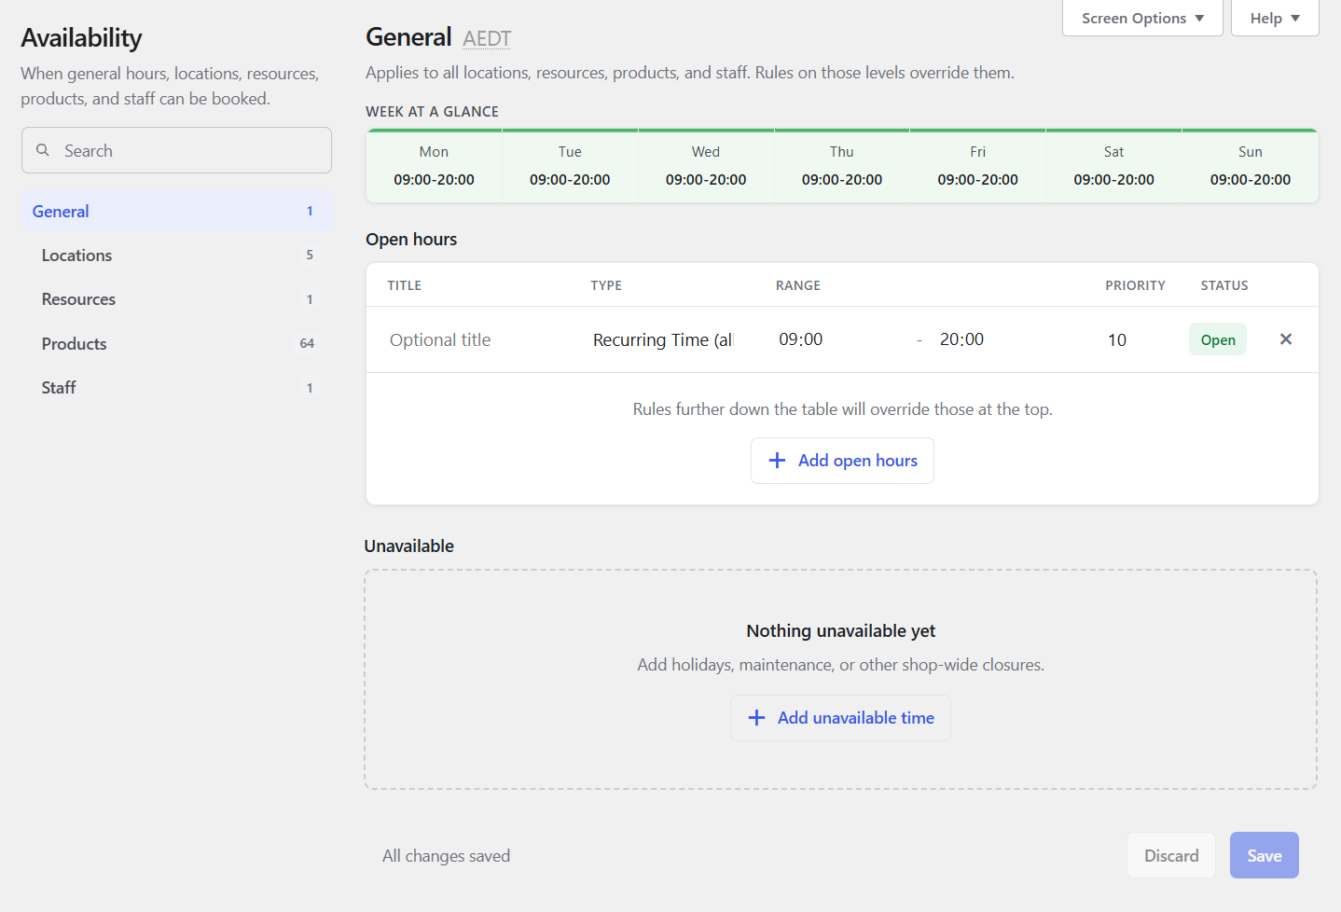Image resolution: width=1341 pixels, height=912 pixels.
Task: Click the Locations count badge 5
Action: click(x=310, y=256)
